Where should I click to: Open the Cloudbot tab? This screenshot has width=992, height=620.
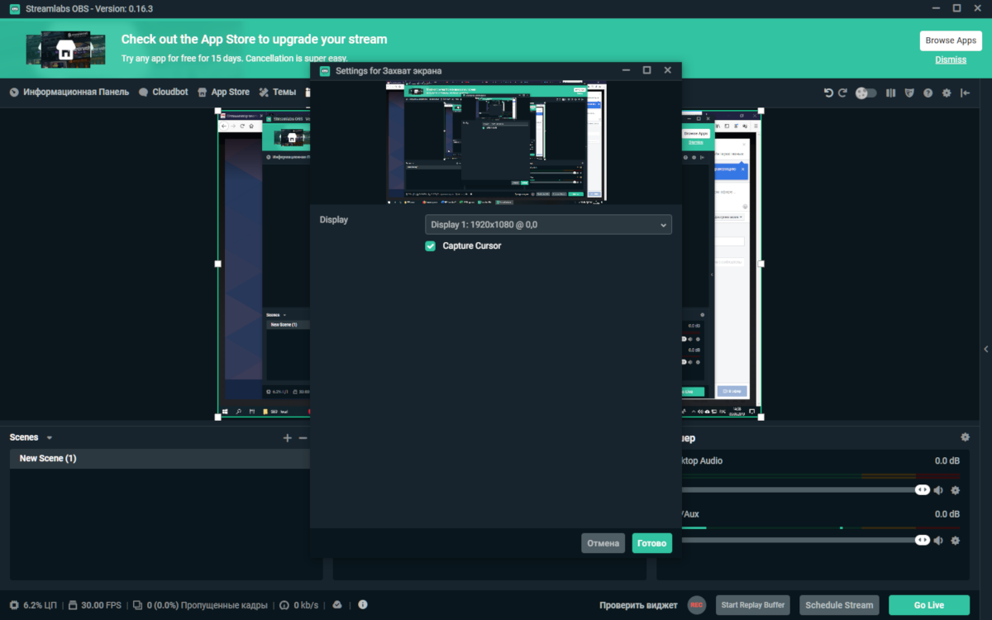point(164,93)
